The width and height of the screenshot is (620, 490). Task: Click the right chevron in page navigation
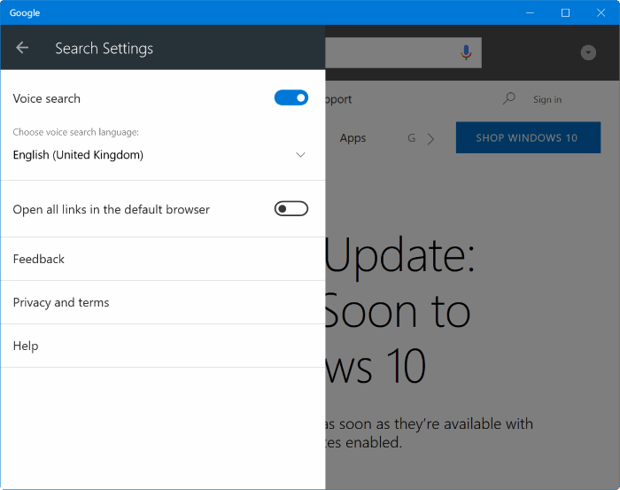(431, 139)
